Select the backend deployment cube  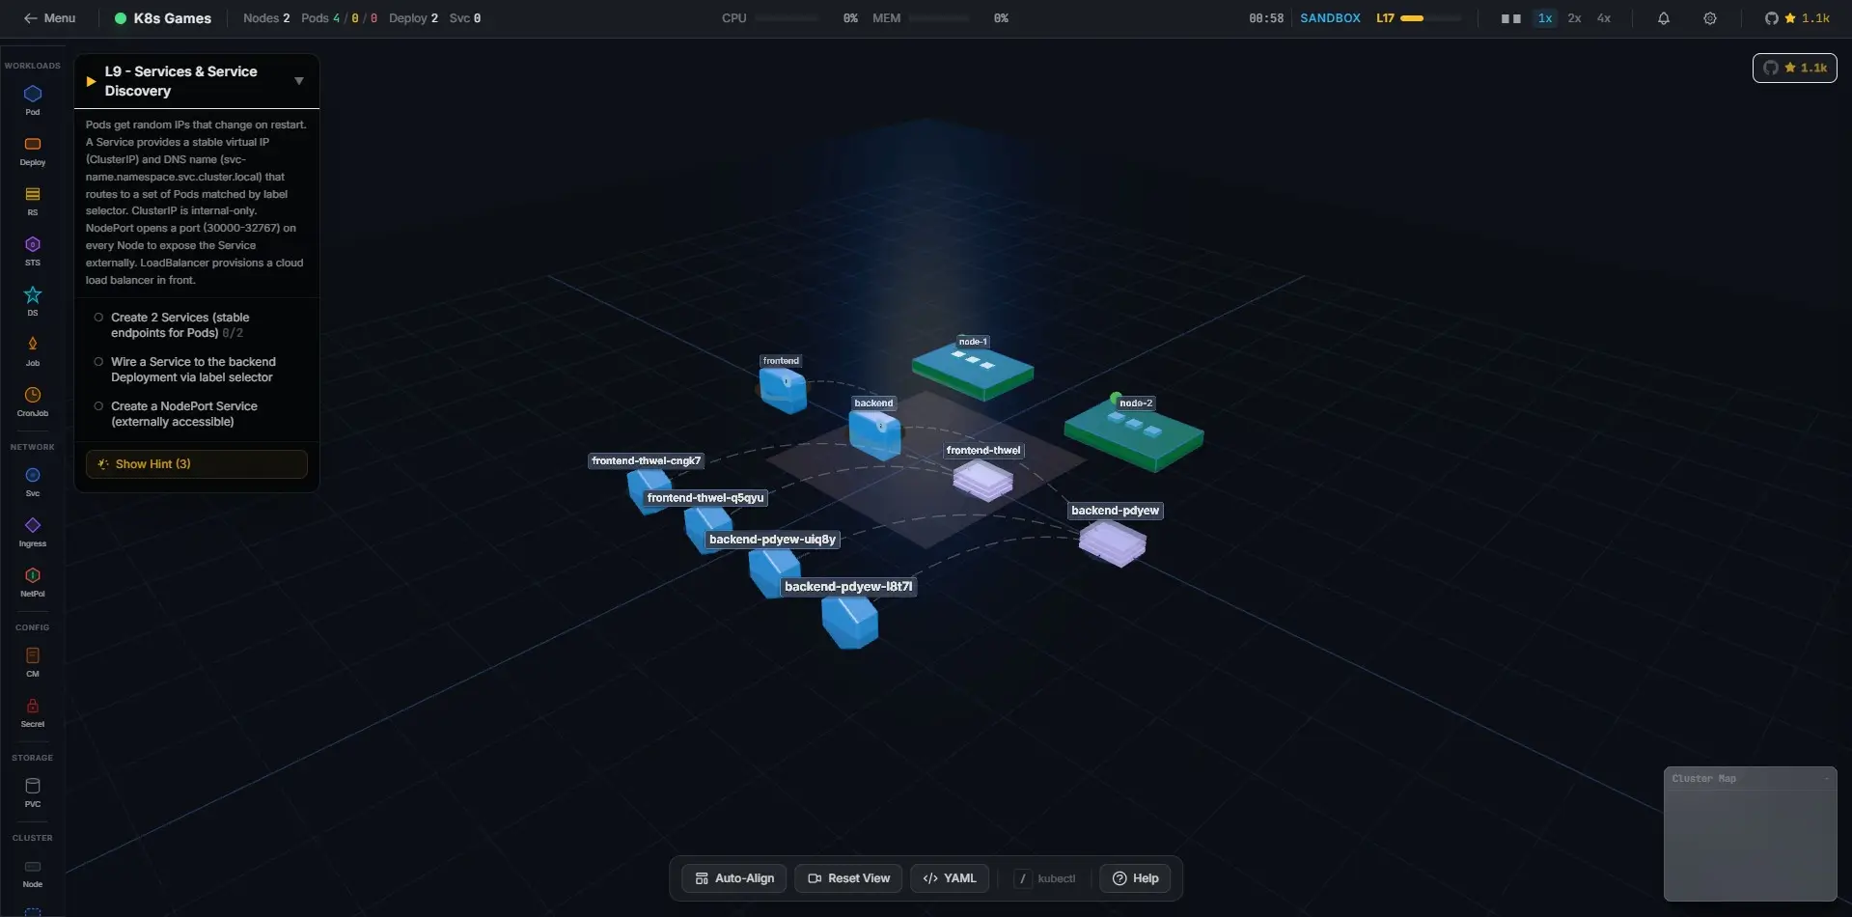pyautogui.click(x=874, y=433)
